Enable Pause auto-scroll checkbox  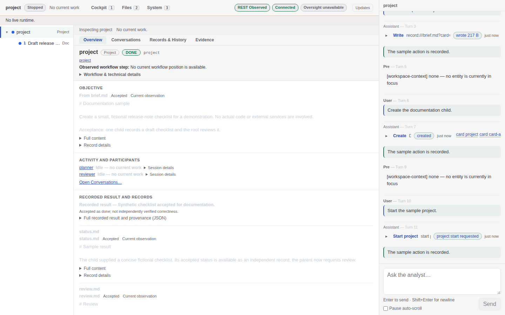tap(386, 308)
